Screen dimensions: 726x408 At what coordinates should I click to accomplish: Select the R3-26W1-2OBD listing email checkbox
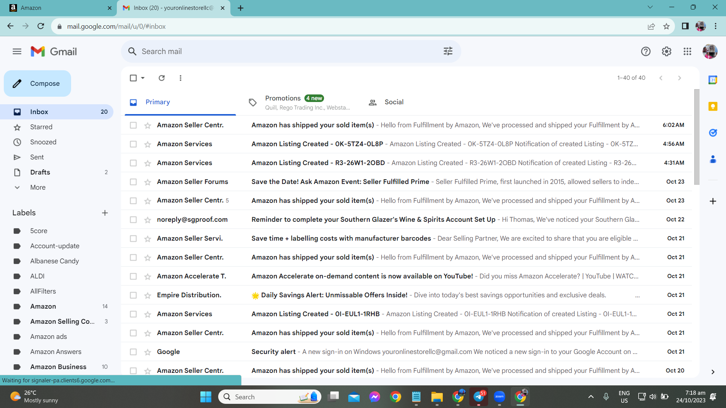coord(133,163)
